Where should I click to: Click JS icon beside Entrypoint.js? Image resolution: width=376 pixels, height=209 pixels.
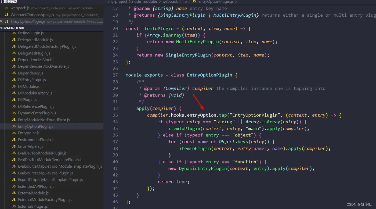point(14,133)
